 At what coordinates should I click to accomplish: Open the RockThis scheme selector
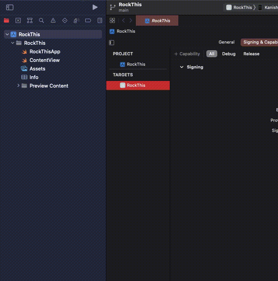(x=239, y=7)
